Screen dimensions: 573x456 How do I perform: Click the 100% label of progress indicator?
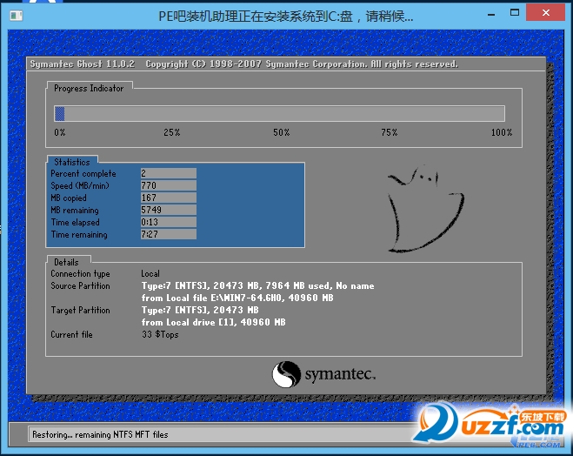[502, 133]
